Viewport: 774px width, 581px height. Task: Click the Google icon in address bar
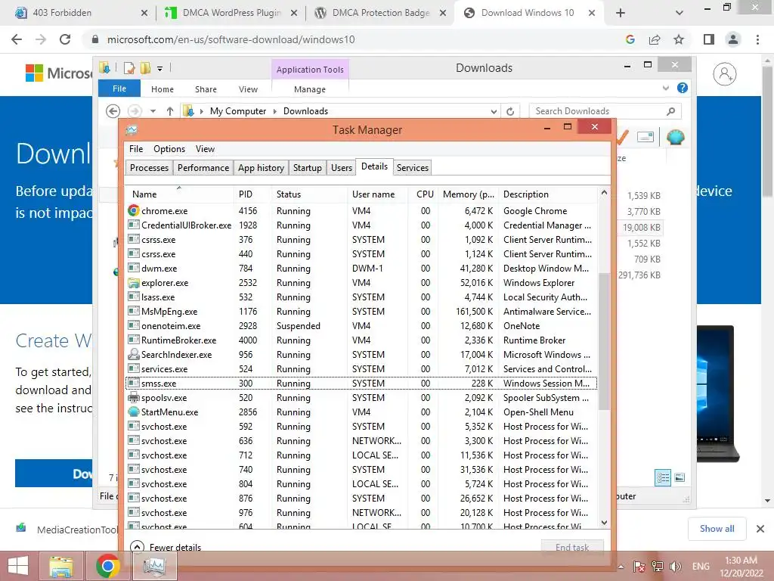(x=630, y=39)
